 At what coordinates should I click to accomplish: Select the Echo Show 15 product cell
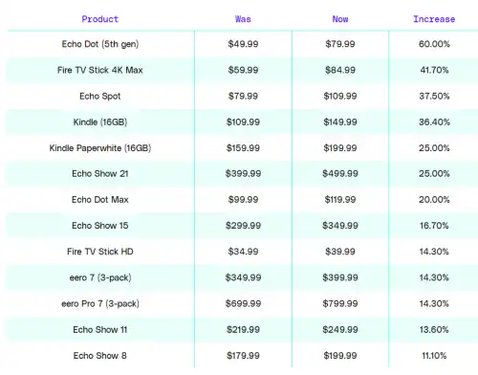[100, 226]
